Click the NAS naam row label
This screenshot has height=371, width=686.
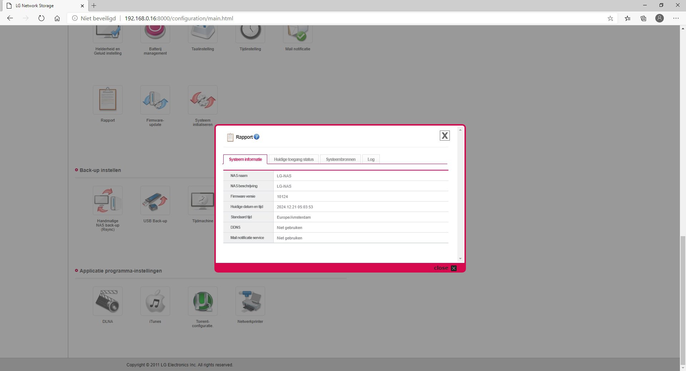[239, 176]
